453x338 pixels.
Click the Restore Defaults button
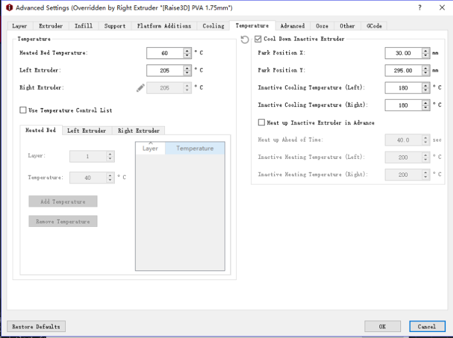(36, 327)
